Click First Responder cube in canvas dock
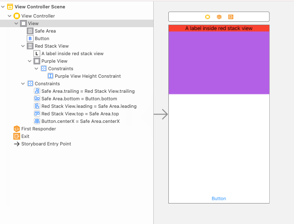The image size is (294, 224). (219, 17)
